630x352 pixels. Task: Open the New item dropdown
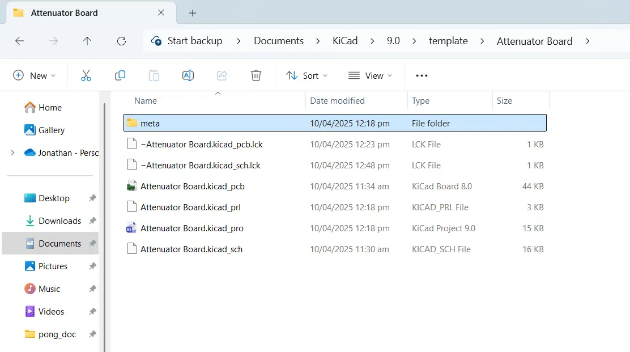[35, 75]
